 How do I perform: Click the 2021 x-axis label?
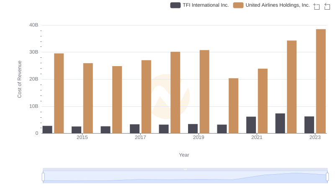coord(257,137)
